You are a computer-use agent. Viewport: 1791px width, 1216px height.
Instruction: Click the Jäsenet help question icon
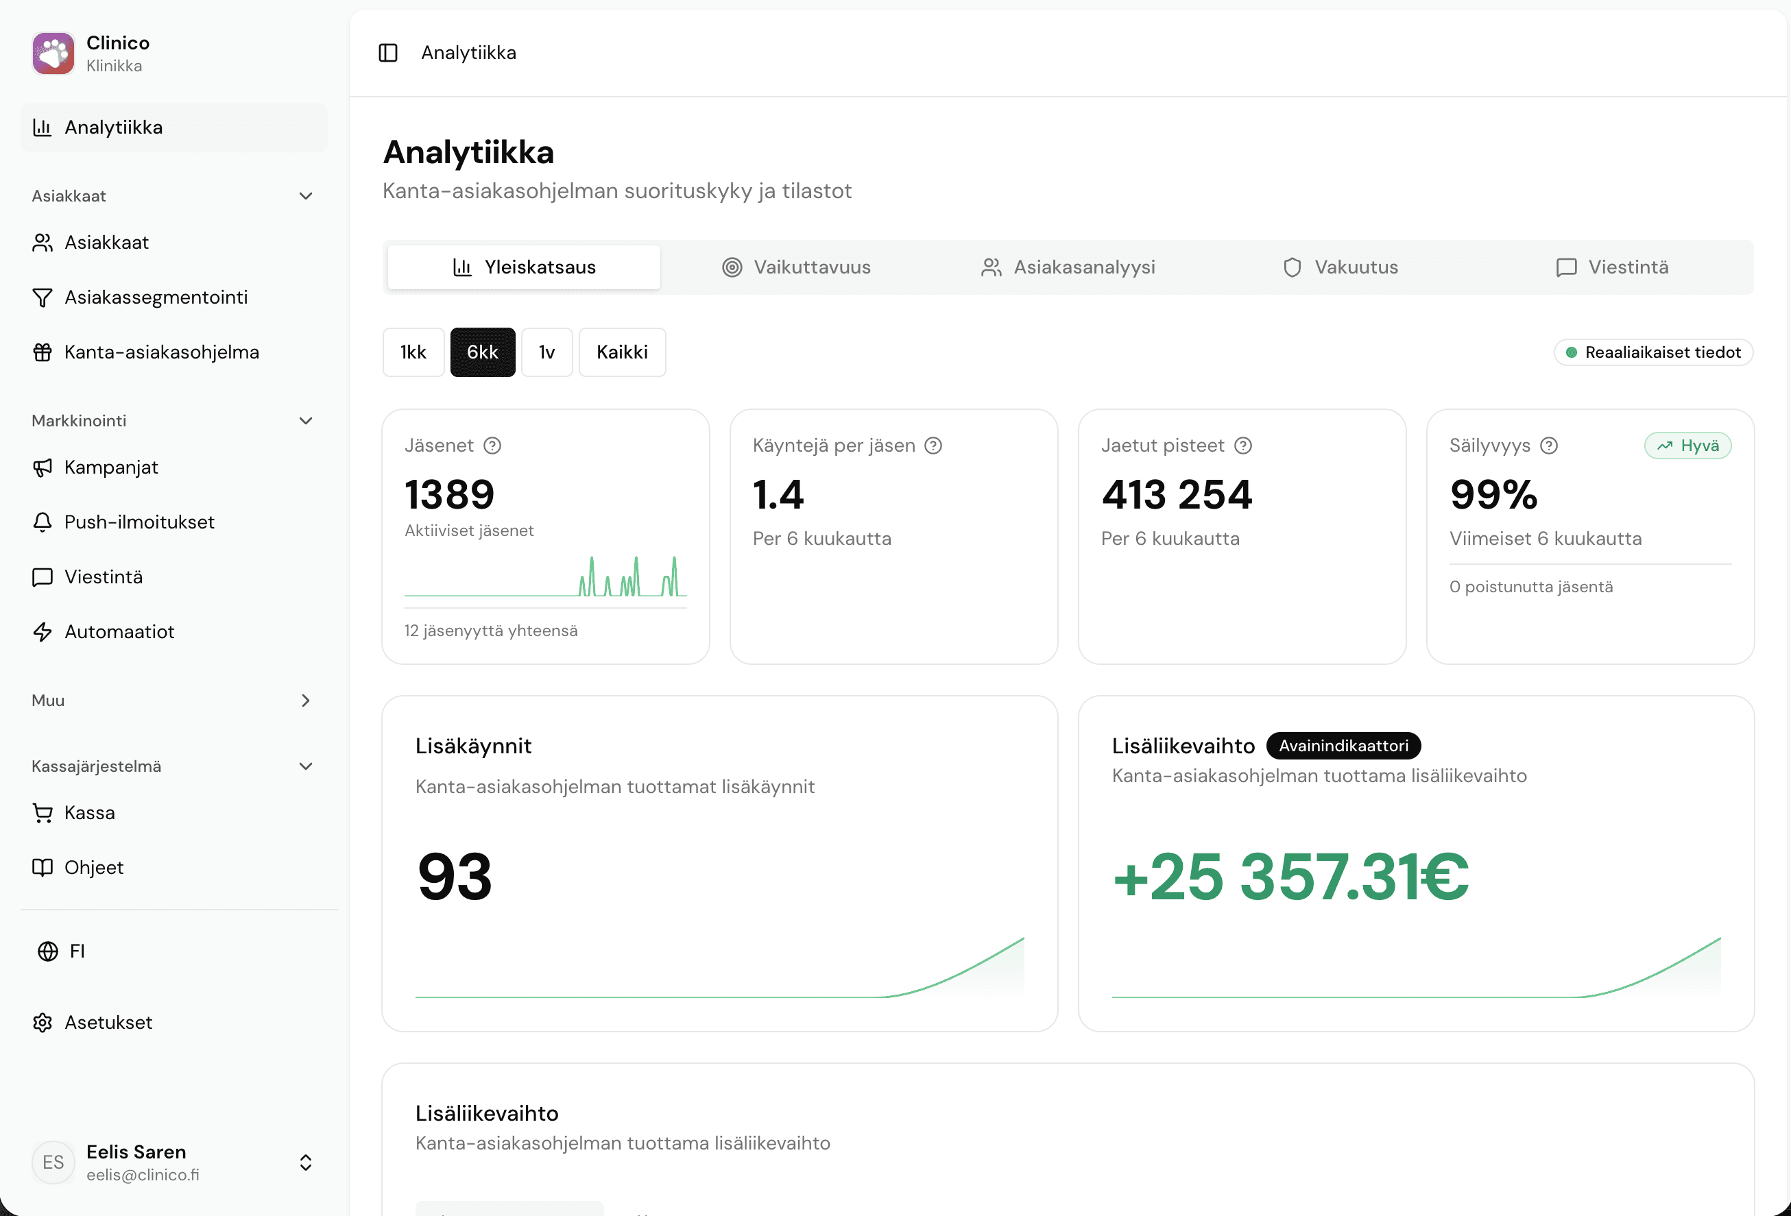(x=492, y=446)
